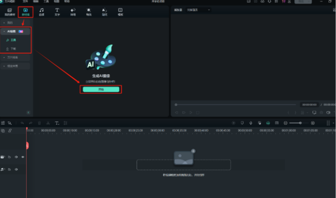336x198 pixels.
Task: Click the stop button in the player
Action: tap(198, 112)
